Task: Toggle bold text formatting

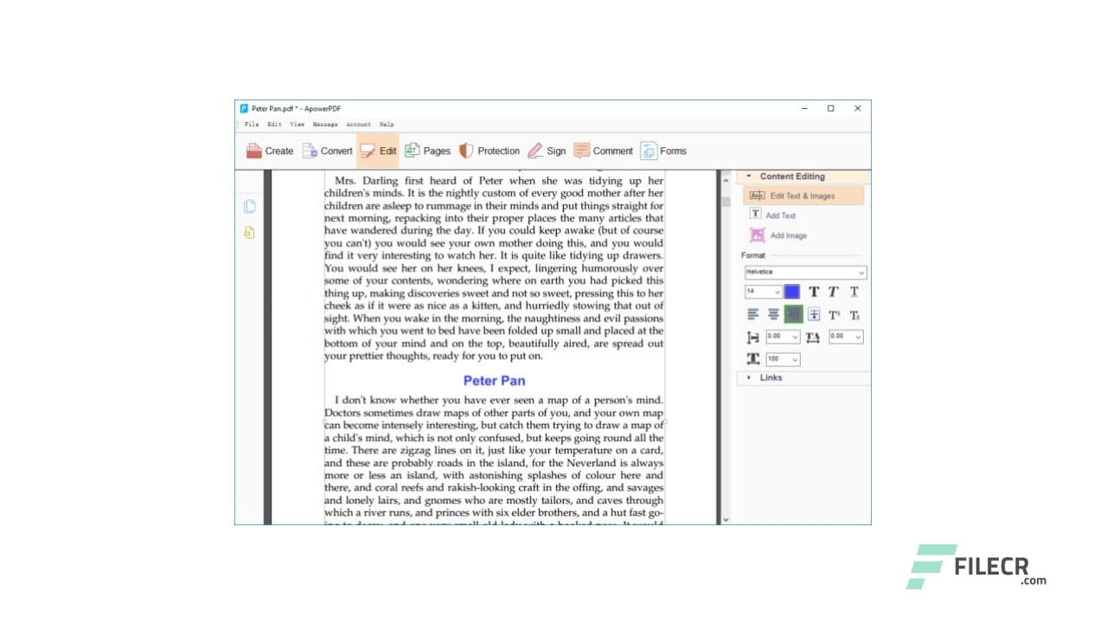Action: (x=814, y=292)
